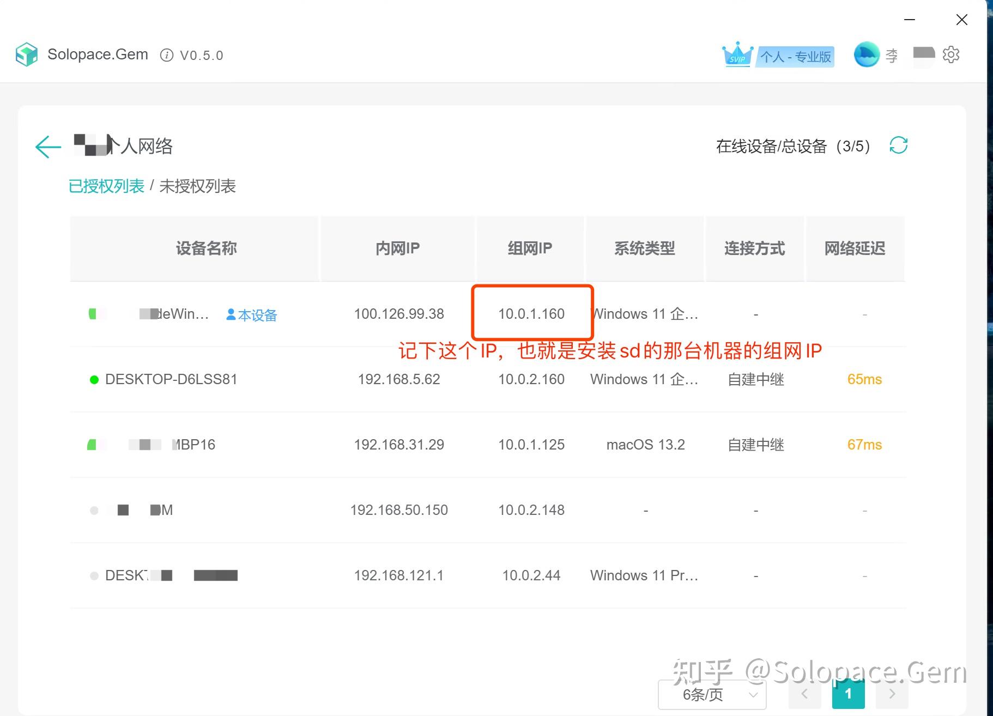Open the user avatar profile
The width and height of the screenshot is (993, 716).
click(x=867, y=54)
